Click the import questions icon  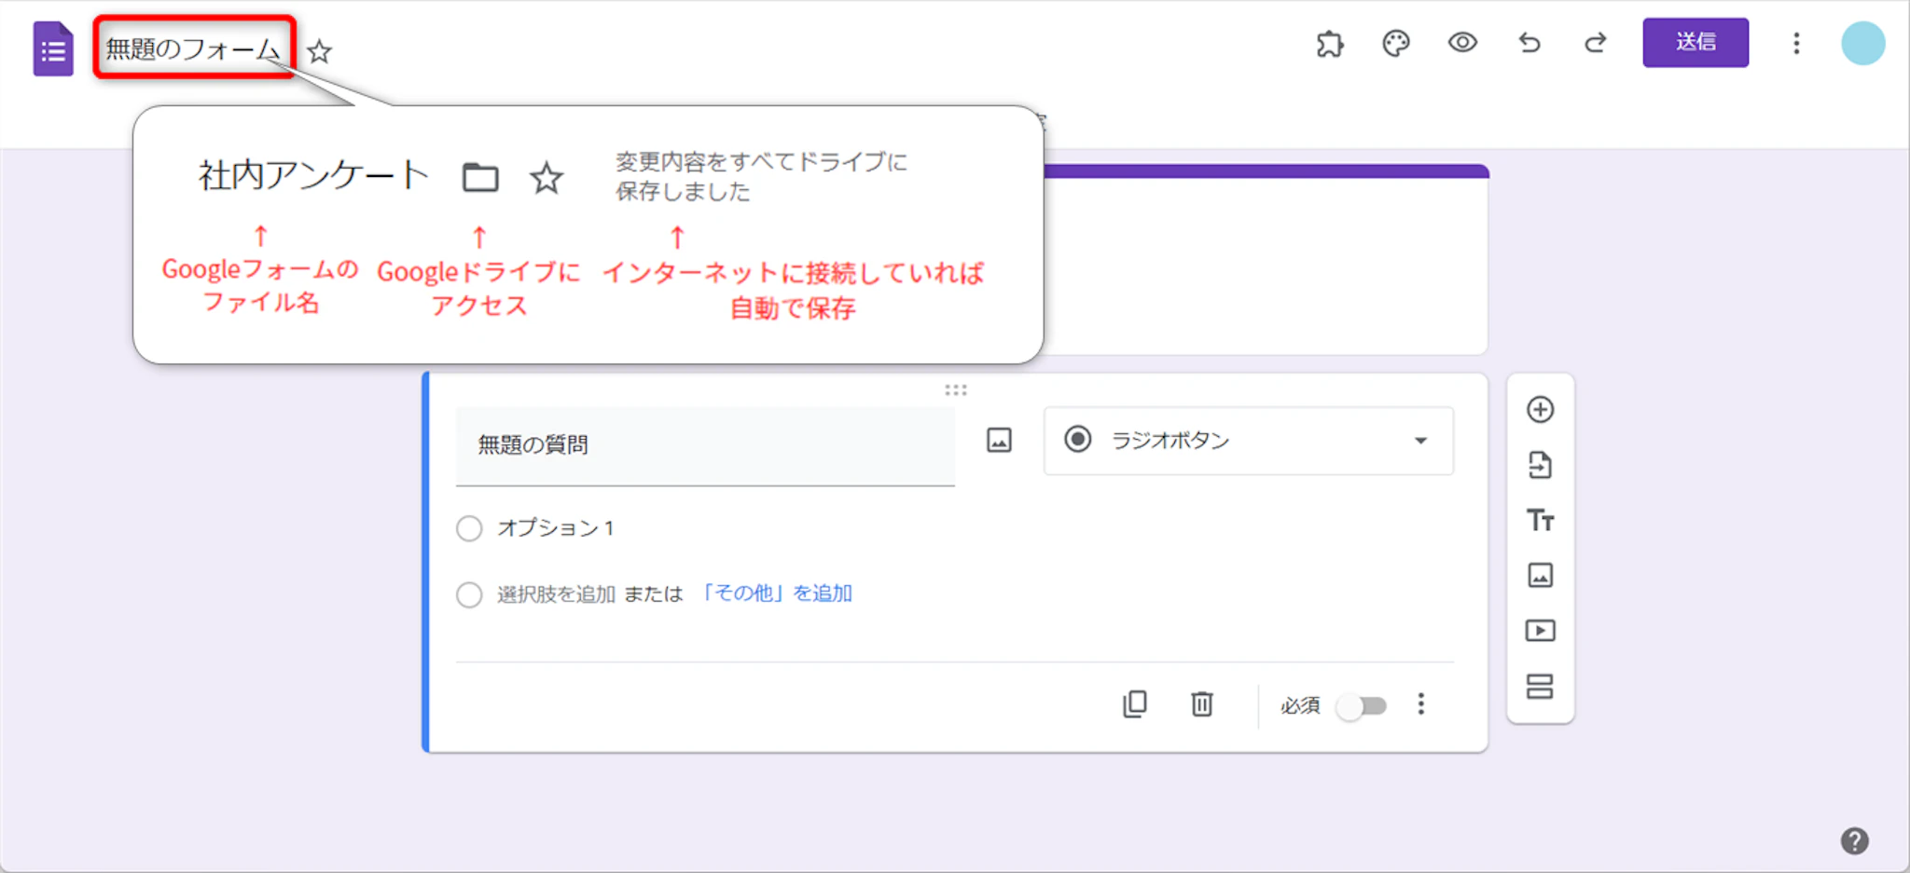[1540, 465]
